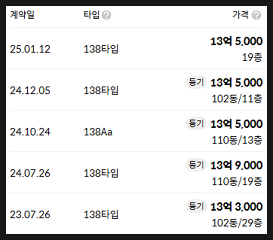
Task: Open the 13억 9,000 price entry
Action: pyautogui.click(x=236, y=165)
